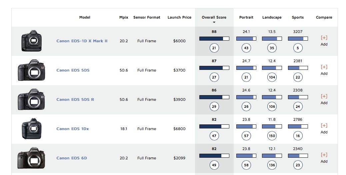Sort by Overall Score column header

point(214,17)
